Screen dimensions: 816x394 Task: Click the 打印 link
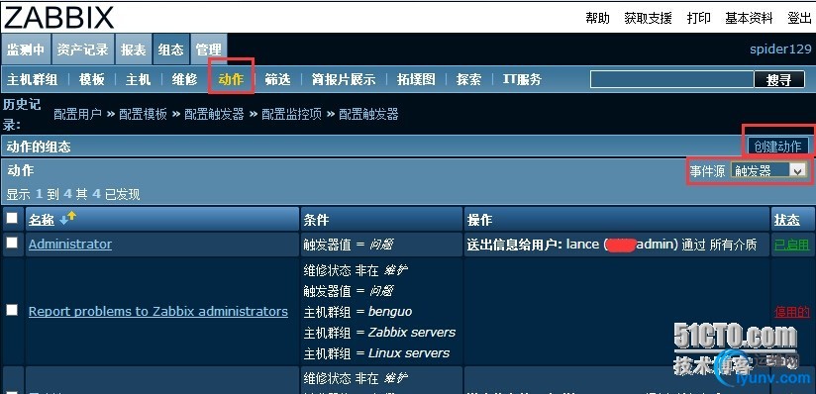699,18
